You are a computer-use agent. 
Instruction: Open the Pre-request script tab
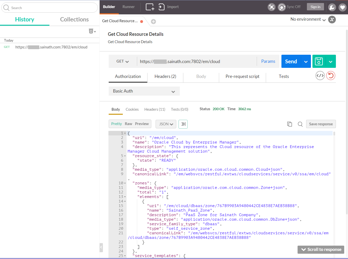pos(242,76)
